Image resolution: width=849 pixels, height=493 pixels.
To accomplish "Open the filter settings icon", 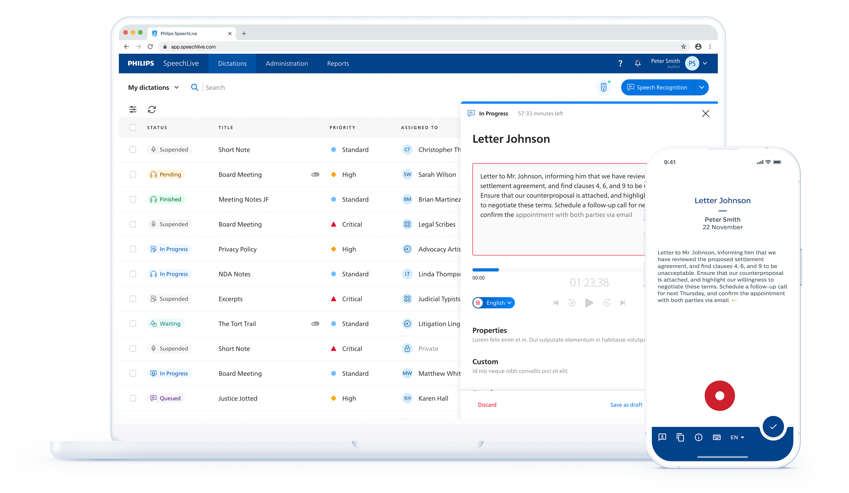I will point(133,109).
